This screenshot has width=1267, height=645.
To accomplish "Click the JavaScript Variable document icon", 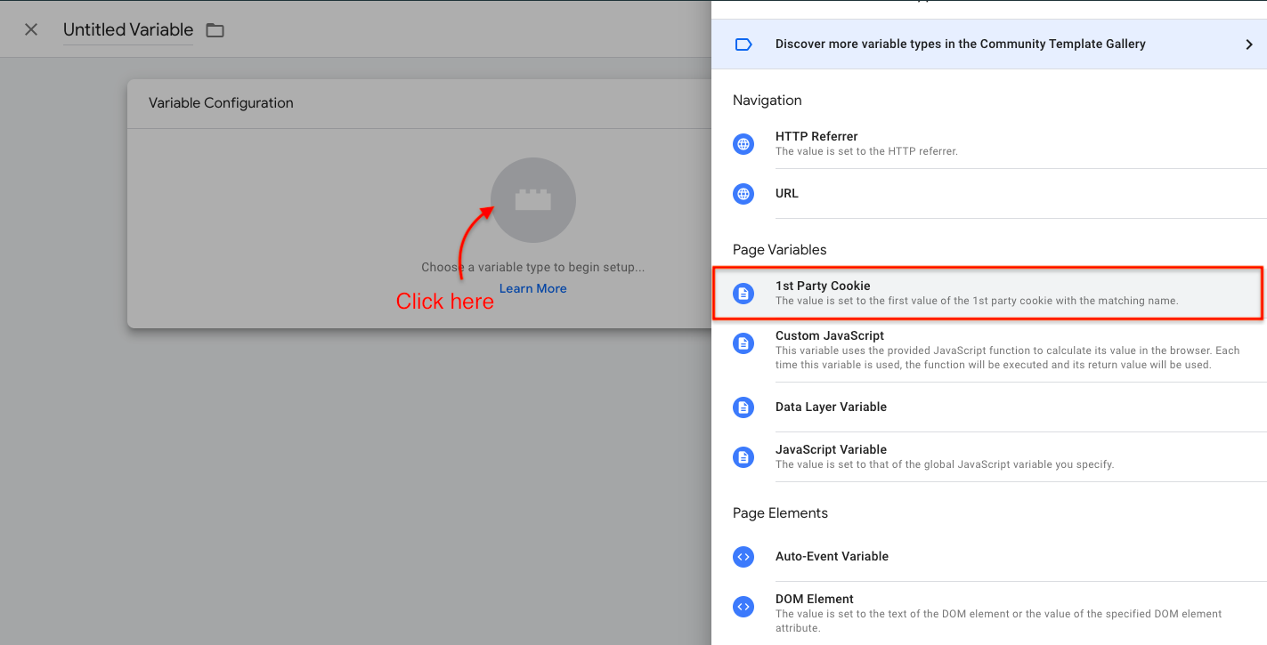I will tap(743, 457).
